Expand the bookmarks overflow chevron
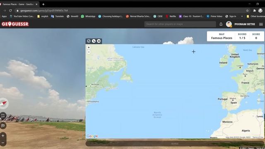This screenshot has width=265, height=149. 242,17
